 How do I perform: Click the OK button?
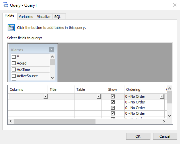(x=138, y=136)
